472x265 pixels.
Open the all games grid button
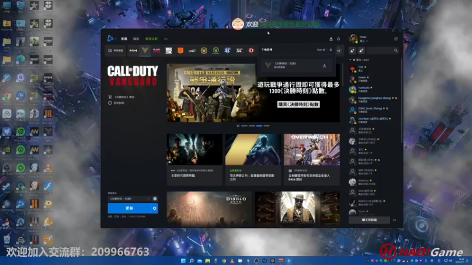(116, 51)
